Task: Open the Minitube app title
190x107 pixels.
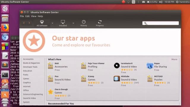Action: pyautogui.click(x=125, y=76)
